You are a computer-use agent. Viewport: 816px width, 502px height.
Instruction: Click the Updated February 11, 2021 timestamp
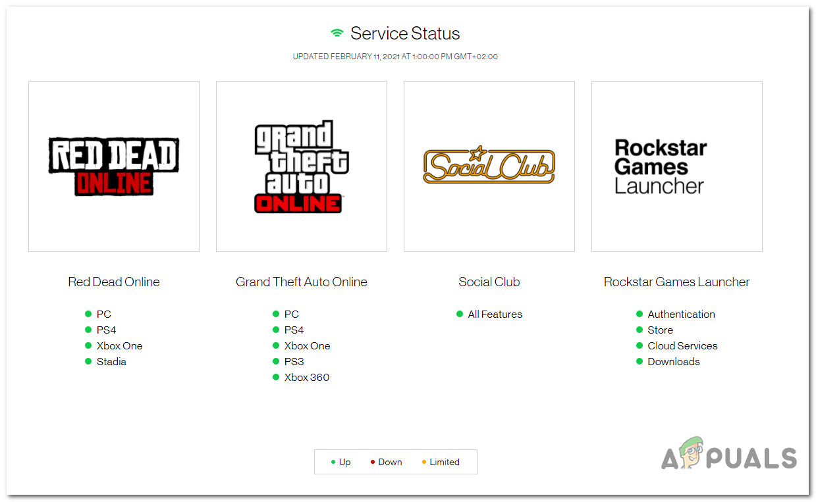click(x=395, y=57)
